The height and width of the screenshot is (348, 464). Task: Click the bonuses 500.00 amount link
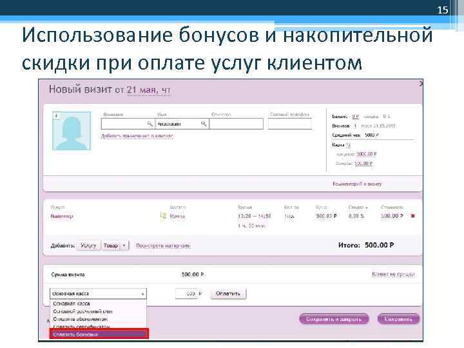coord(363,163)
